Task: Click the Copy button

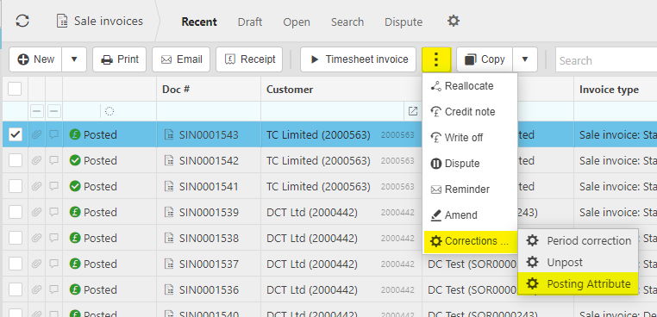Action: tap(485, 59)
